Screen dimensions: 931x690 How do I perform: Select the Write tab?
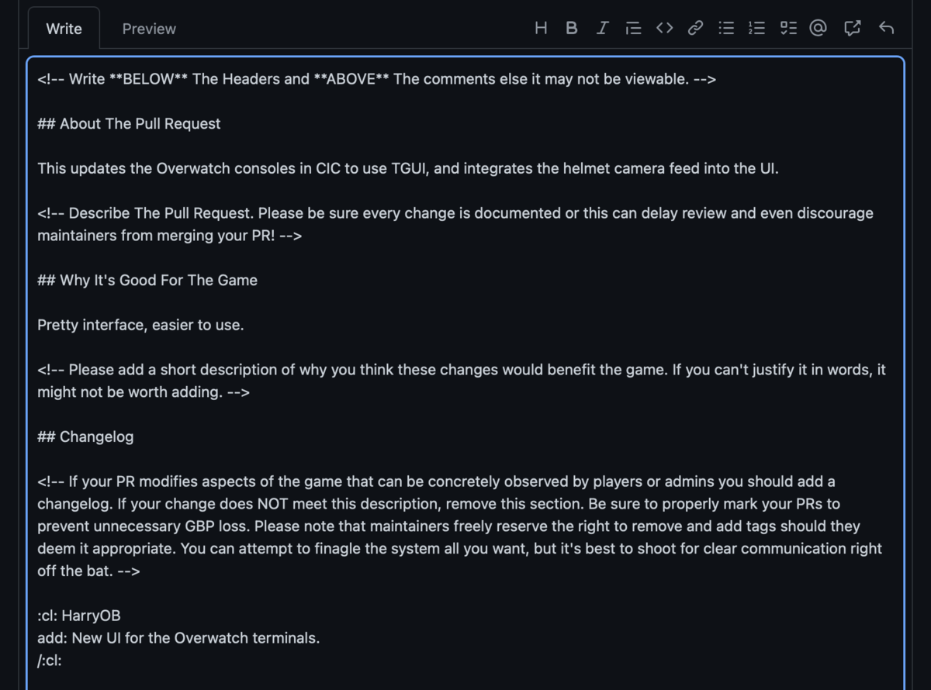click(64, 29)
